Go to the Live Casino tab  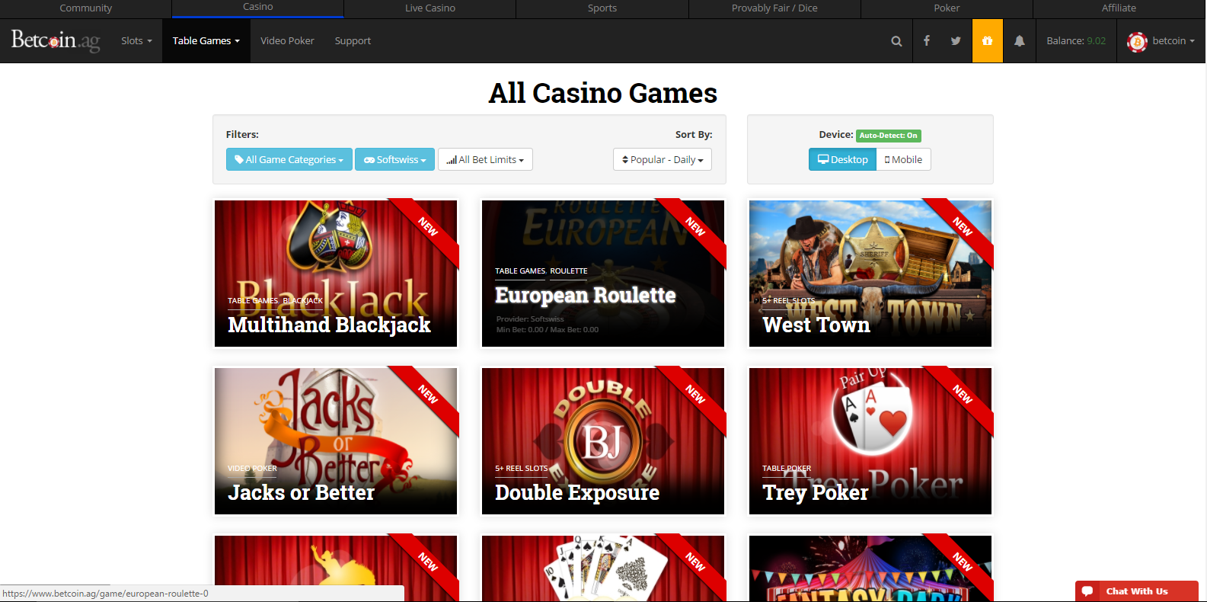430,8
